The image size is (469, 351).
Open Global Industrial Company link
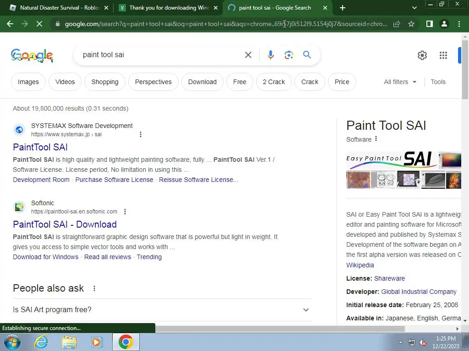point(419,292)
